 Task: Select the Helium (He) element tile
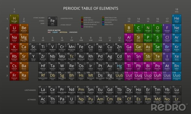pos(177,19)
